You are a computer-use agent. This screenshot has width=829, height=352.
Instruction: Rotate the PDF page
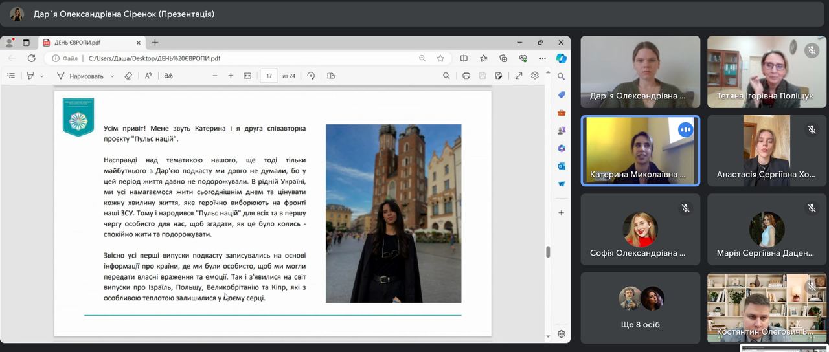pos(311,76)
